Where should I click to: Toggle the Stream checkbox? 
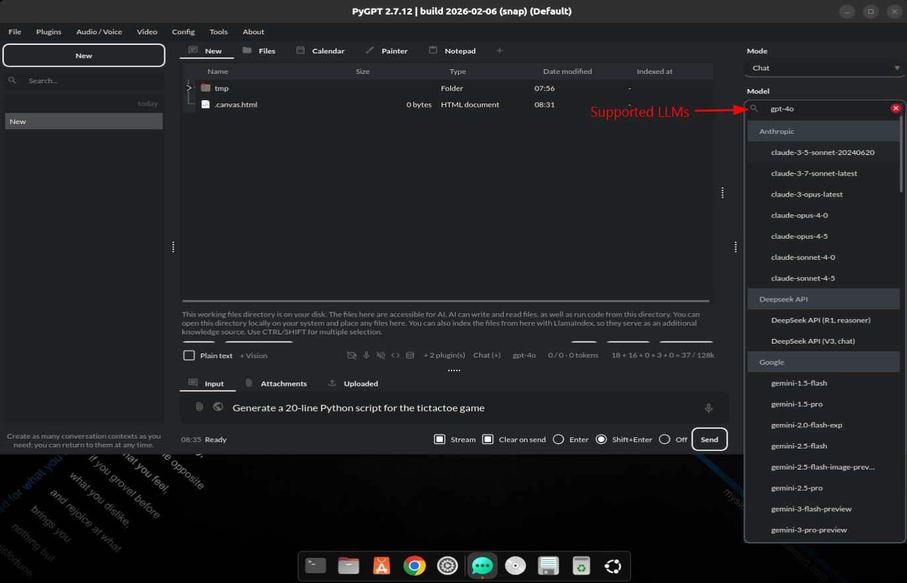[x=440, y=439]
